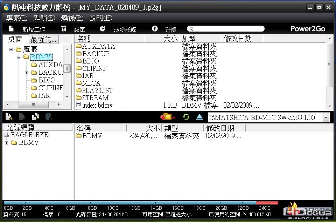Expand BDMV in disc compilation tree
This screenshot has width=336, height=222.
click(x=6, y=143)
